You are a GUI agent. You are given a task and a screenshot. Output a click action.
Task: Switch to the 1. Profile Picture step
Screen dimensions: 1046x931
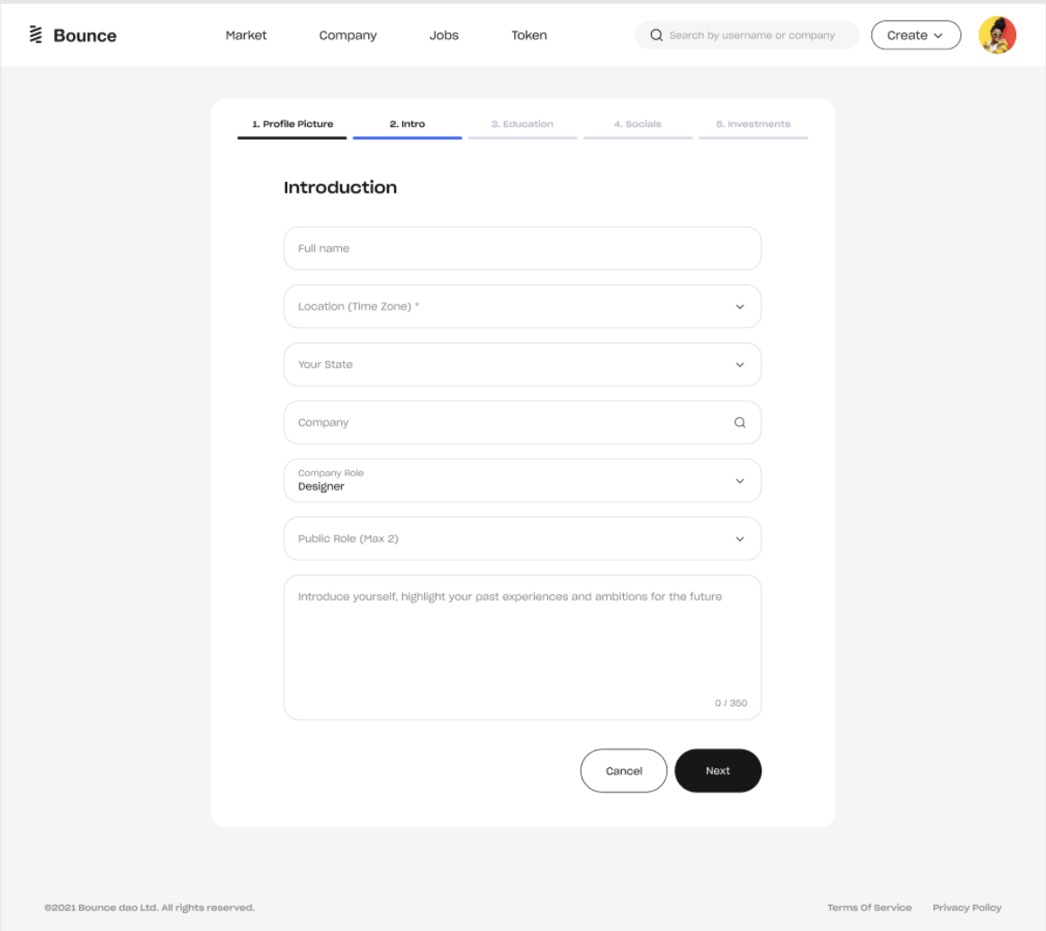click(x=293, y=124)
